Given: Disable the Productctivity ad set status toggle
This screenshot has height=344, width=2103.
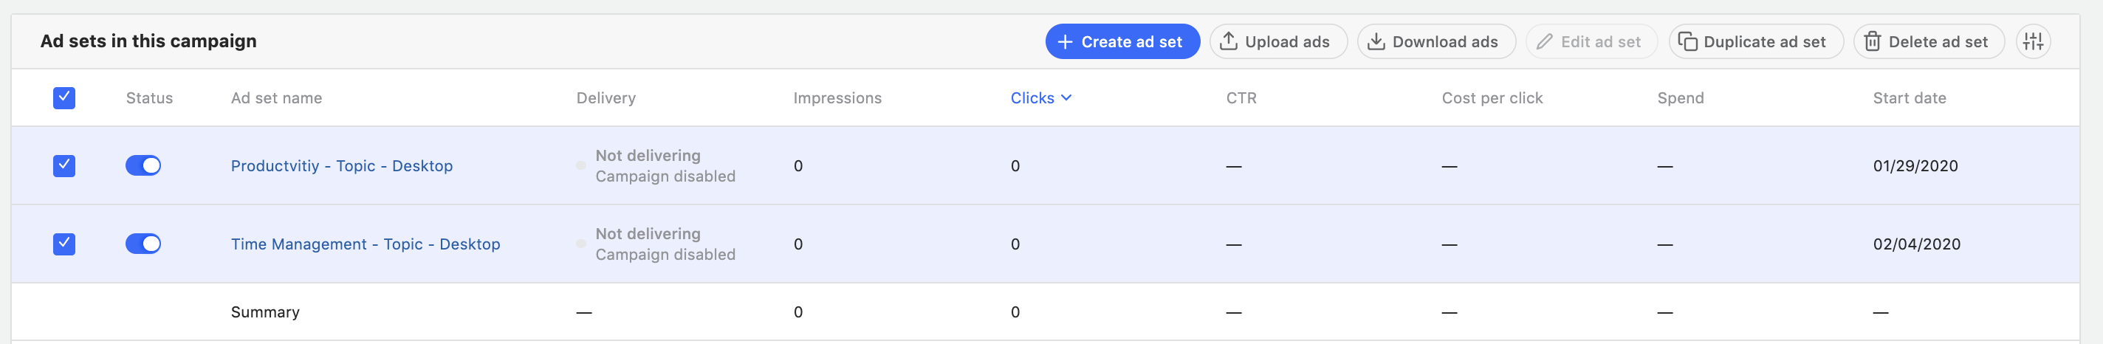Looking at the screenshot, I should click(143, 166).
